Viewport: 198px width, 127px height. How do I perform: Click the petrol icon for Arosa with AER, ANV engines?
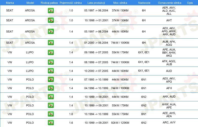point(51,10)
